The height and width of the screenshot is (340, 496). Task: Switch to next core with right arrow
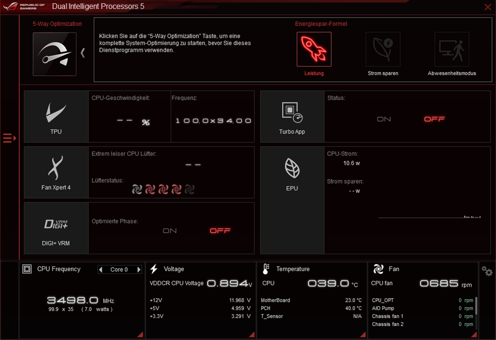tap(138, 270)
